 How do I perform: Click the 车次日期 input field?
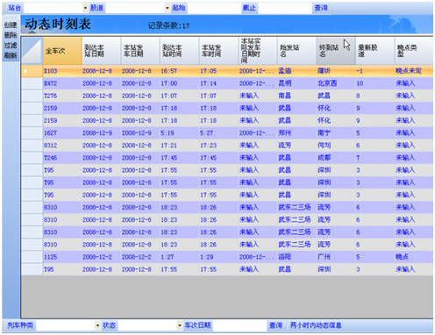point(239,325)
